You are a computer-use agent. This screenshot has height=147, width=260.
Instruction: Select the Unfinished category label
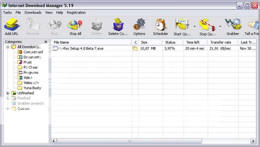pos(25,93)
